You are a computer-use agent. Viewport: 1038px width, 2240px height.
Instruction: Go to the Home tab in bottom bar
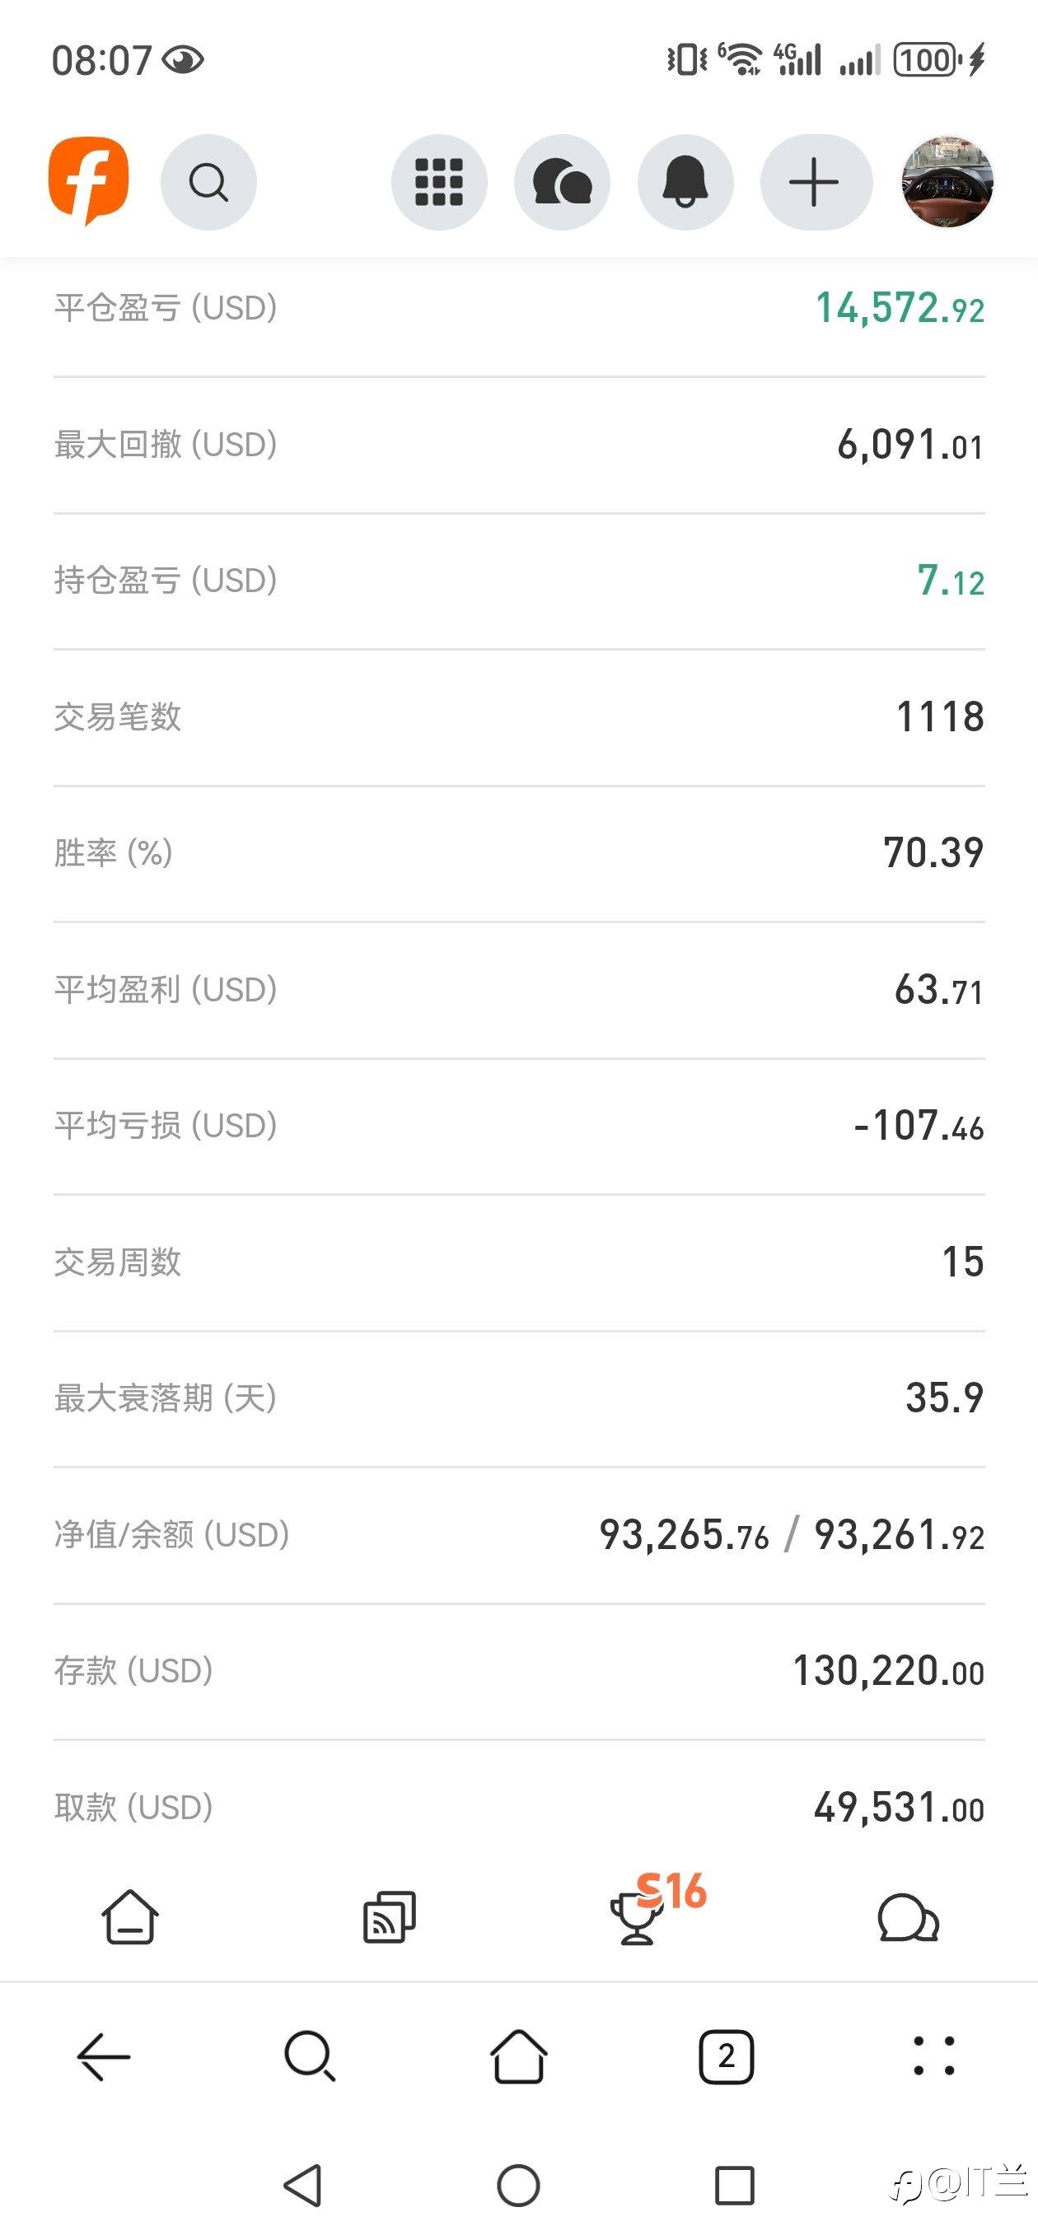click(x=130, y=1916)
